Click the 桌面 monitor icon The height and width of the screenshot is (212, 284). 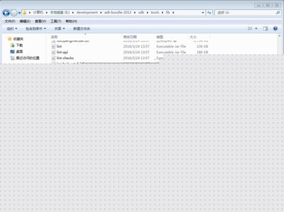click(12, 52)
